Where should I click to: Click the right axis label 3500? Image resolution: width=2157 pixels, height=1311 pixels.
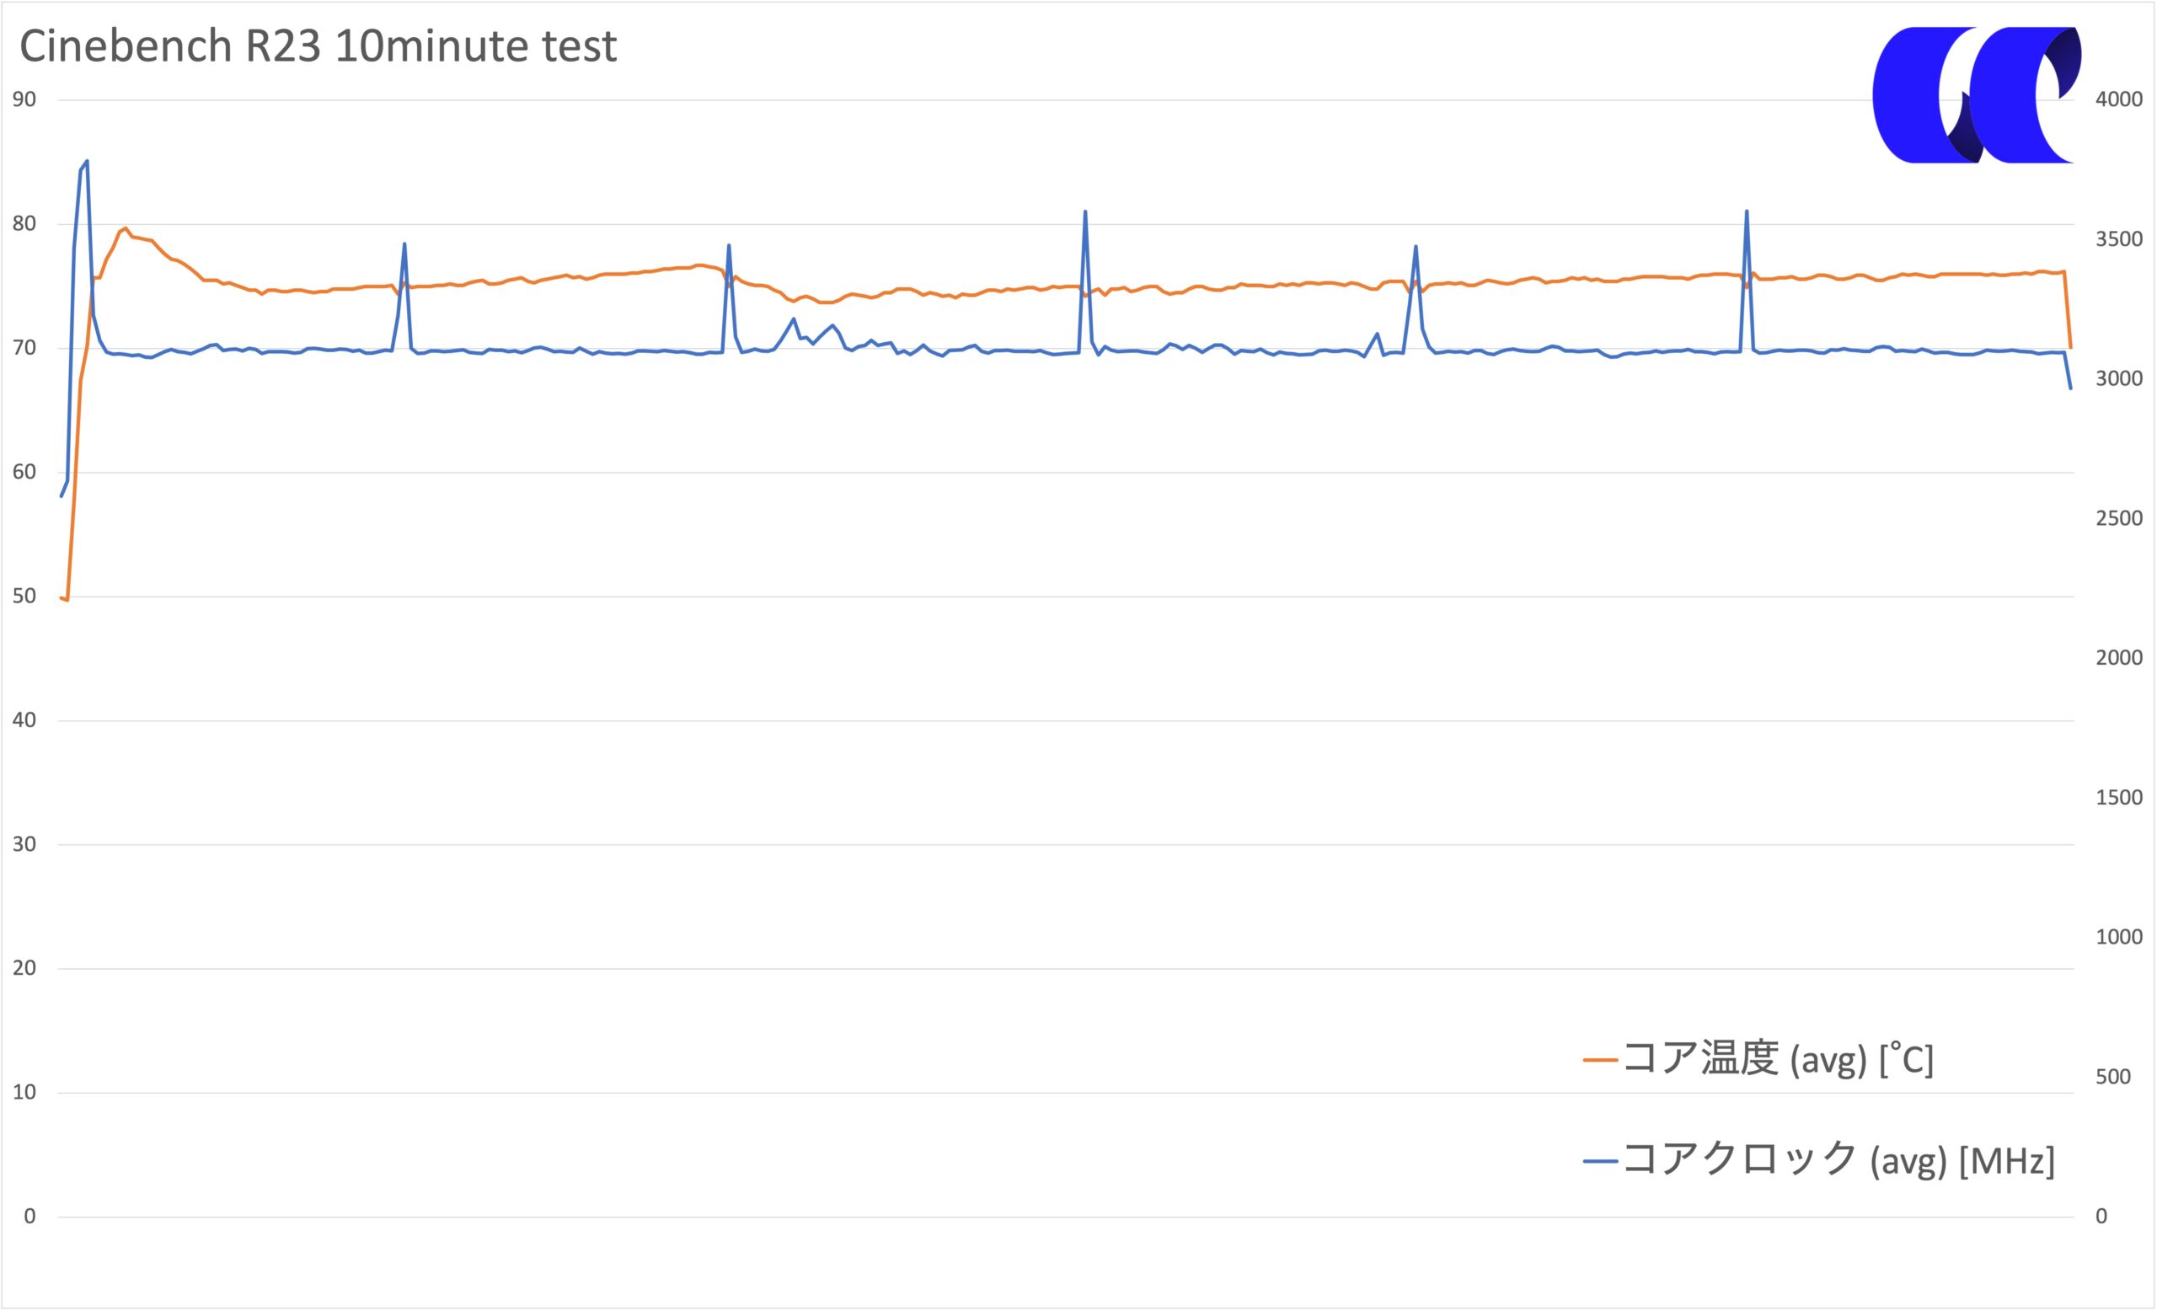[x=2118, y=239]
